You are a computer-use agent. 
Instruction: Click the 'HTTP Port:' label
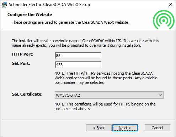23,54
